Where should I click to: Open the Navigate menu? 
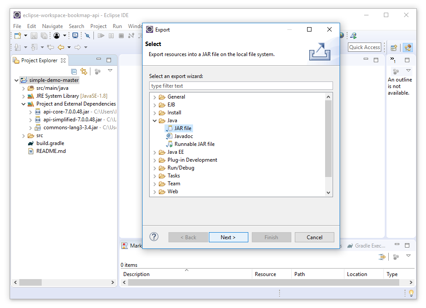[52, 26]
